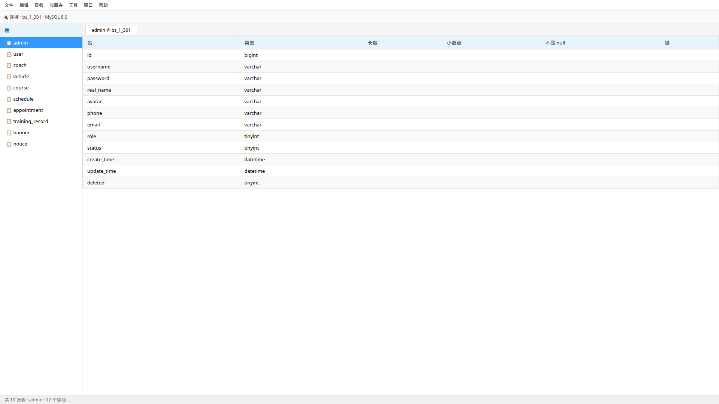
Task: Click the varchar type of username row
Action: (301, 67)
